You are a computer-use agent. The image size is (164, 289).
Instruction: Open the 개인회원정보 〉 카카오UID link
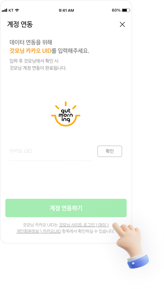coord(39,231)
